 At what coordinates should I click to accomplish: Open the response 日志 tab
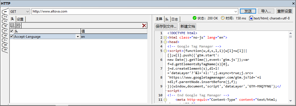(175, 19)
